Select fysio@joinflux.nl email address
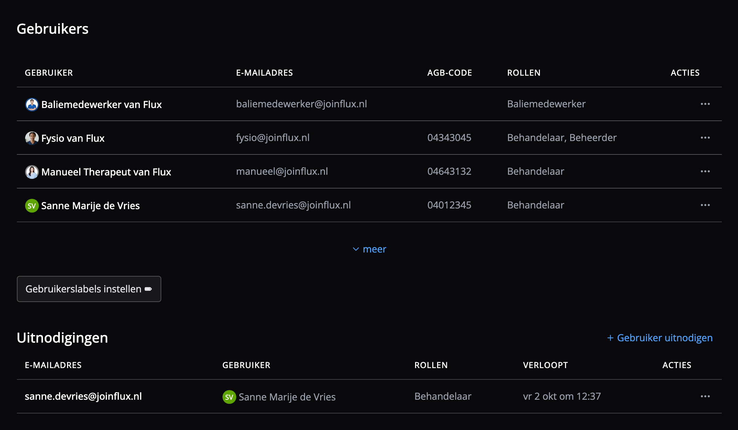The width and height of the screenshot is (738, 430). pyautogui.click(x=273, y=138)
